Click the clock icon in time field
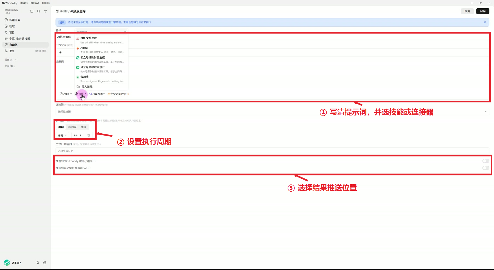This screenshot has height=270, width=494. 89,135
